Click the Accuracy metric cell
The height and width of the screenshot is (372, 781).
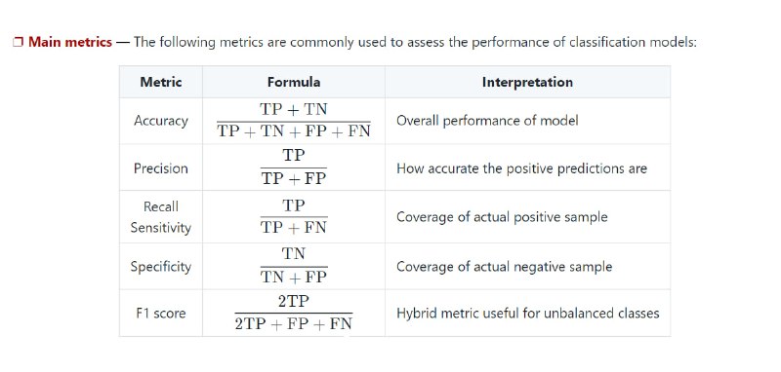pyautogui.click(x=161, y=121)
